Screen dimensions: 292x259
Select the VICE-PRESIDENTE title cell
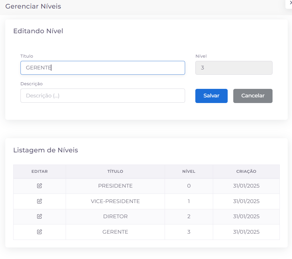tap(115, 201)
